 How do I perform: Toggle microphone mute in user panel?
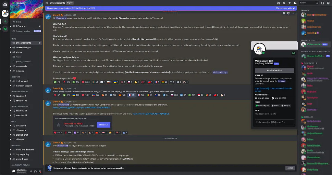(x=31, y=171)
